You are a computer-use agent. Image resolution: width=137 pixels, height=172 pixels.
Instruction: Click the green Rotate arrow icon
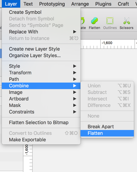tap(83, 21)
